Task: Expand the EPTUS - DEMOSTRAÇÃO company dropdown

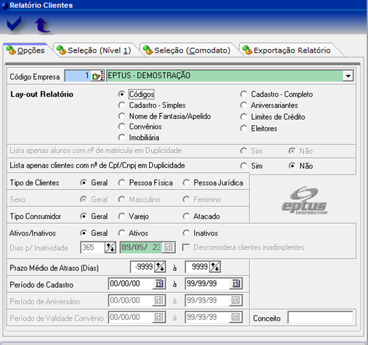Action: (348, 76)
